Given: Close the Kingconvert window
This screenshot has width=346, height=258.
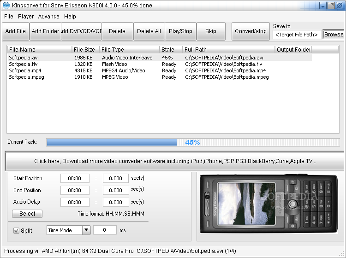Looking at the screenshot, I should click(x=340, y=6).
